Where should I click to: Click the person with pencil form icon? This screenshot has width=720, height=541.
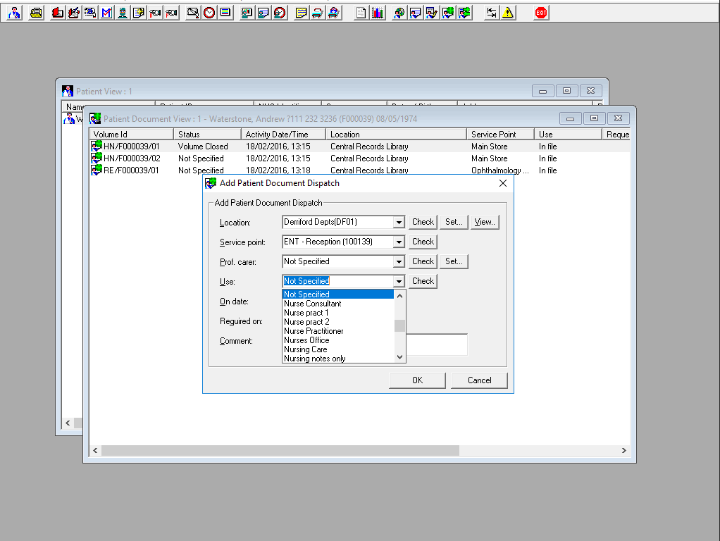click(x=432, y=13)
